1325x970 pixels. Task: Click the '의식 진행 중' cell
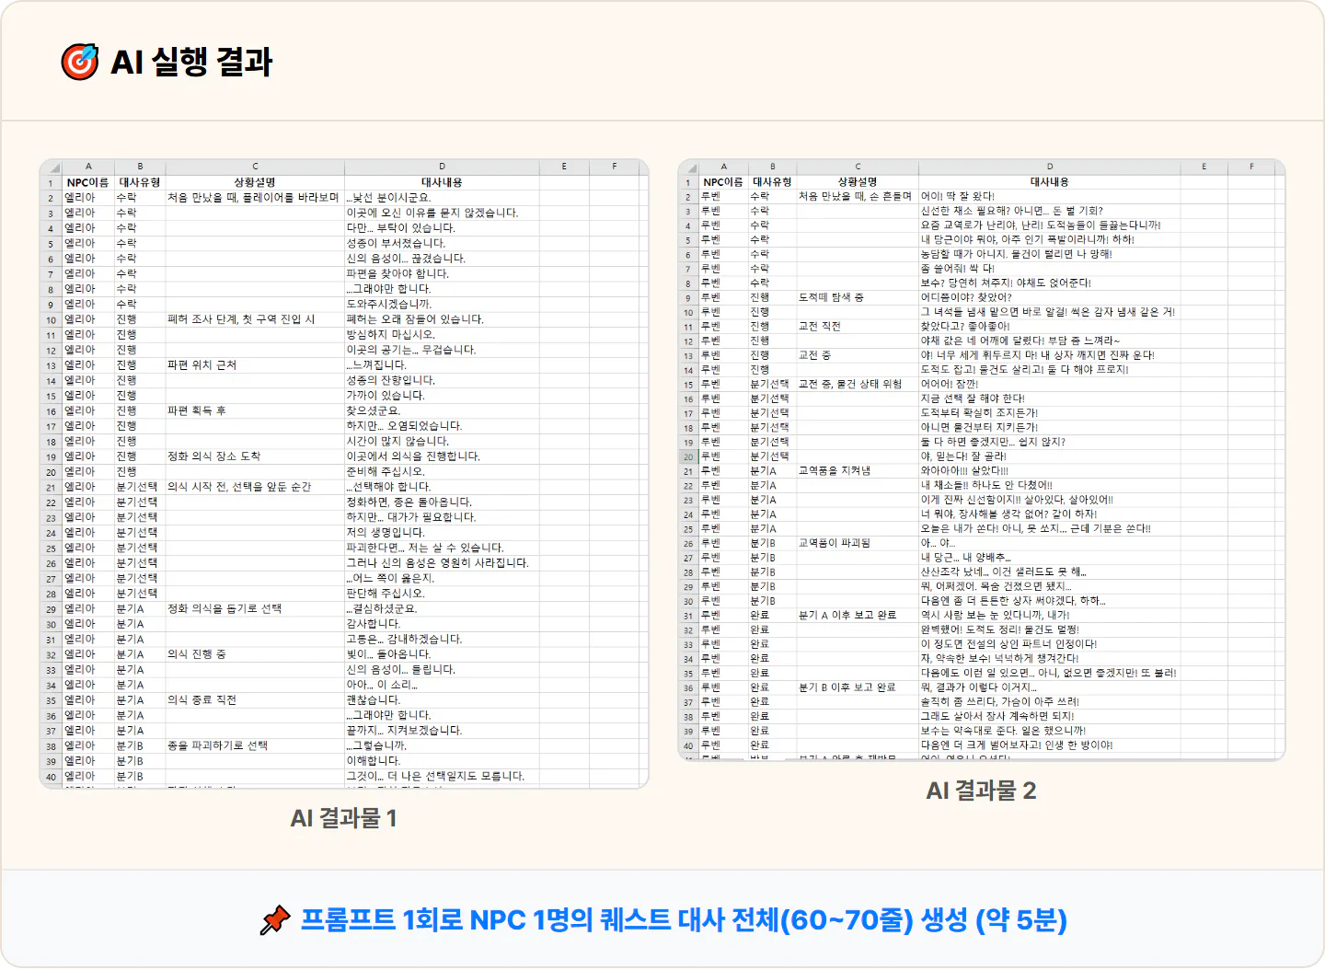255,654
